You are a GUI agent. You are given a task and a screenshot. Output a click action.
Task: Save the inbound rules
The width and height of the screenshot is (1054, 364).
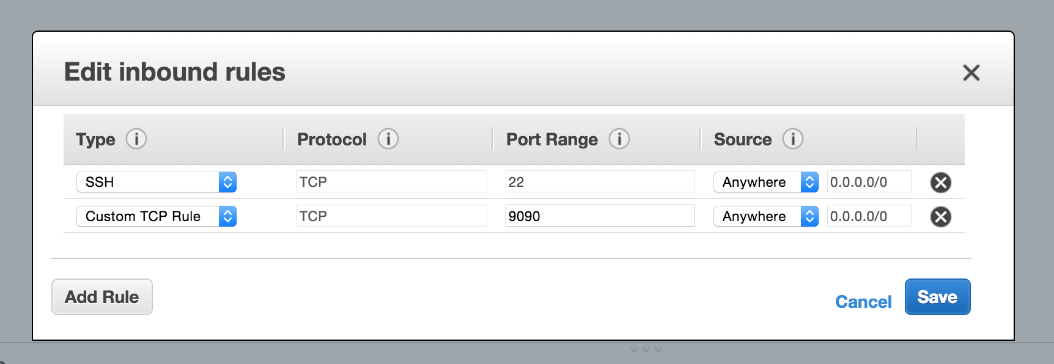(937, 297)
